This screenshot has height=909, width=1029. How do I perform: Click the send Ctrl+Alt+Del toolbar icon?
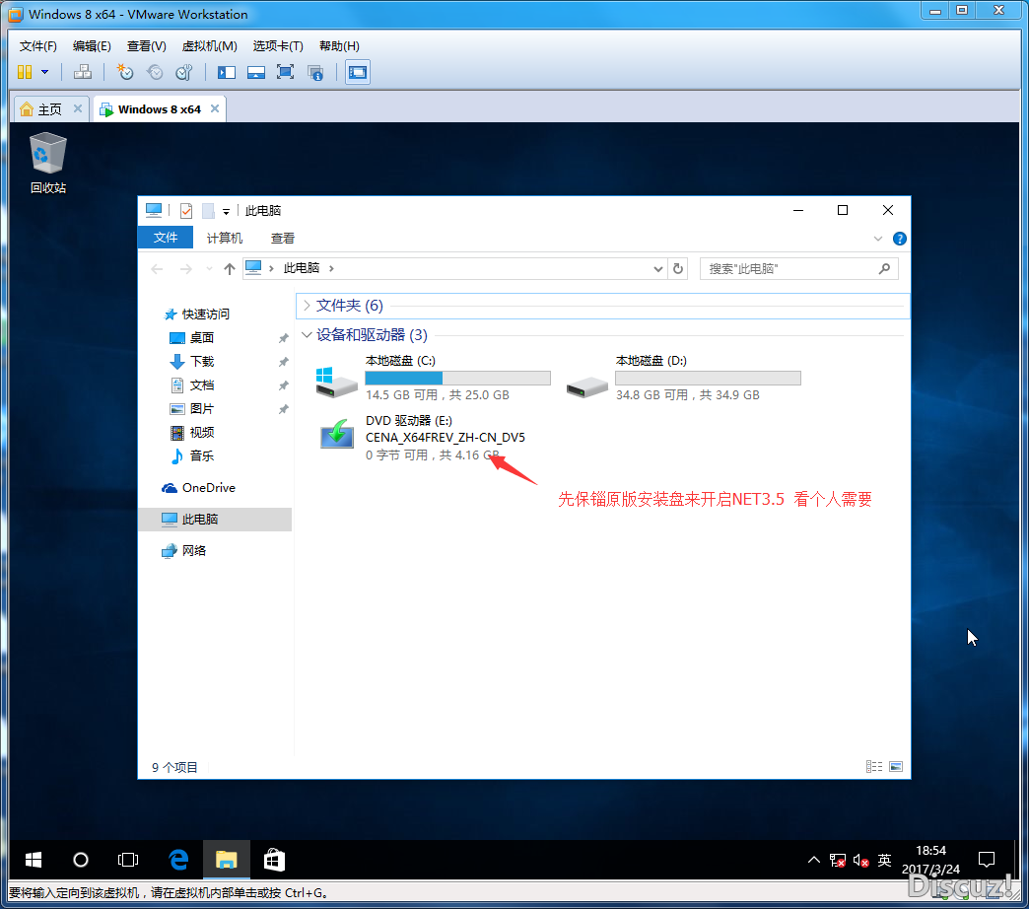click(x=83, y=72)
